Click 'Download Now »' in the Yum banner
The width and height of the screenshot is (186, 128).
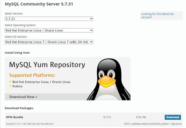[24, 97]
